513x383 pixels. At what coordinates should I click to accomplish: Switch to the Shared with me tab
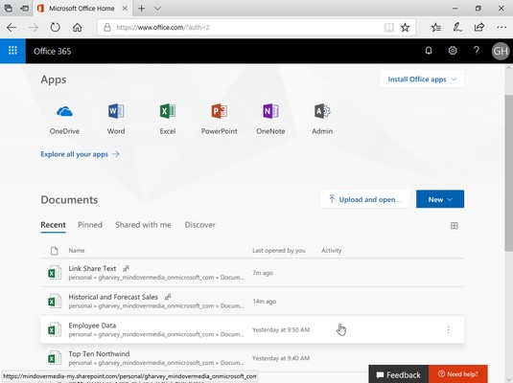click(143, 225)
